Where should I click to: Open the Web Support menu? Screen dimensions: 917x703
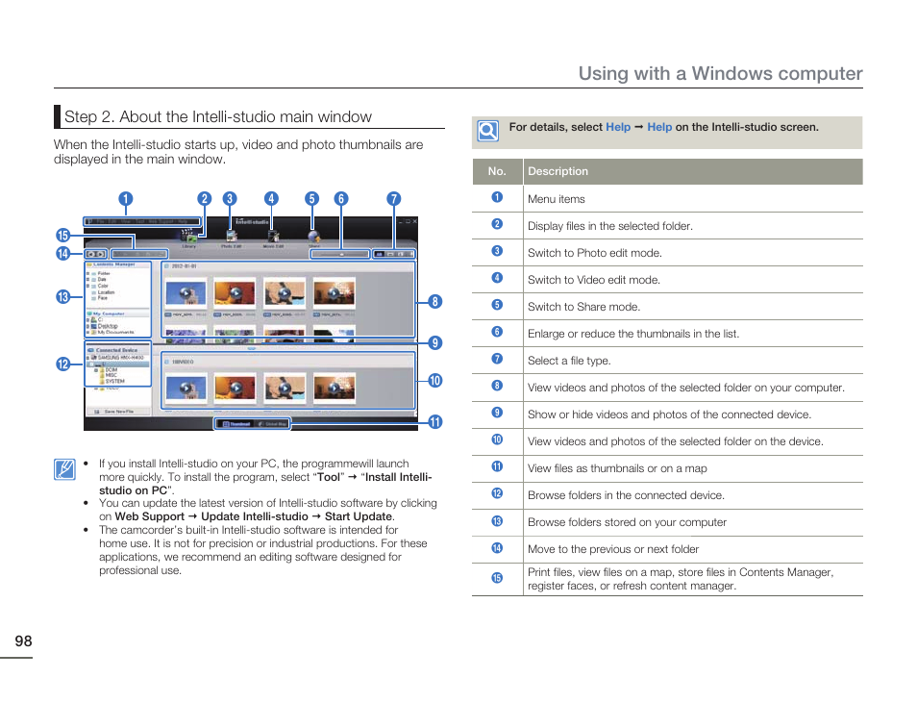[x=161, y=221]
